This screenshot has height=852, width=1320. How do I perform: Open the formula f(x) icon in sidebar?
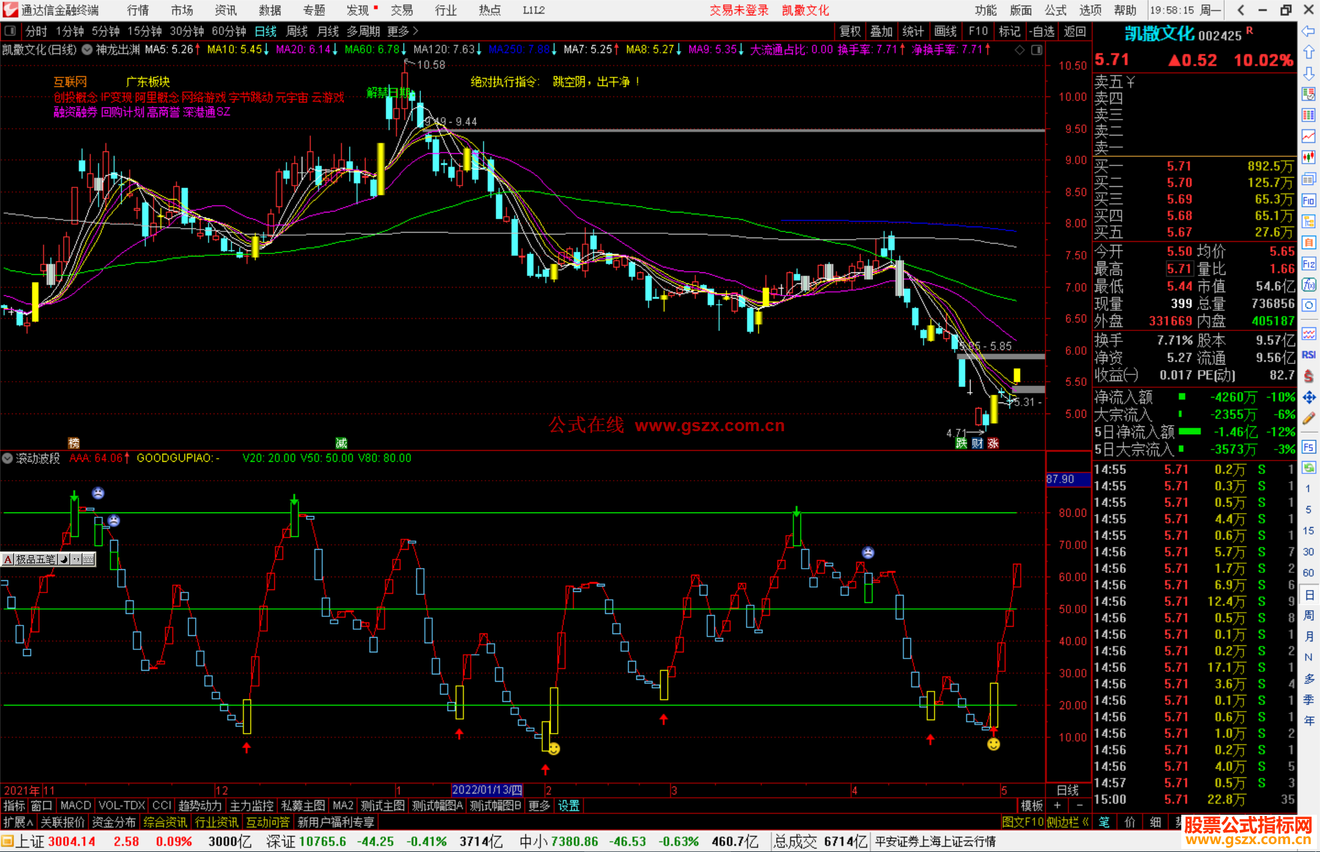click(x=1308, y=285)
